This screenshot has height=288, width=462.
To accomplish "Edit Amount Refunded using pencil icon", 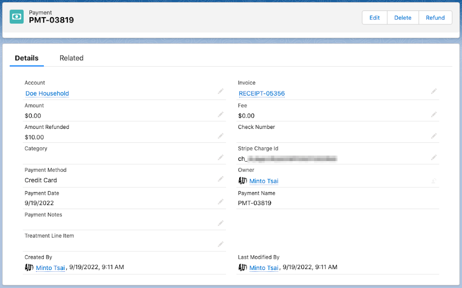I will [221, 136].
